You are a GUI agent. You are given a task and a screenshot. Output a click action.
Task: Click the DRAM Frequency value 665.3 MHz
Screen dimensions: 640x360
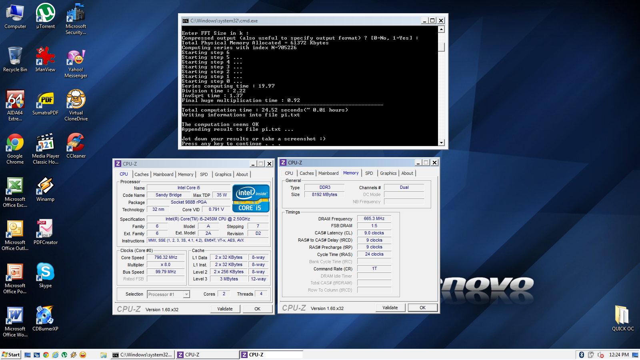[374, 219]
